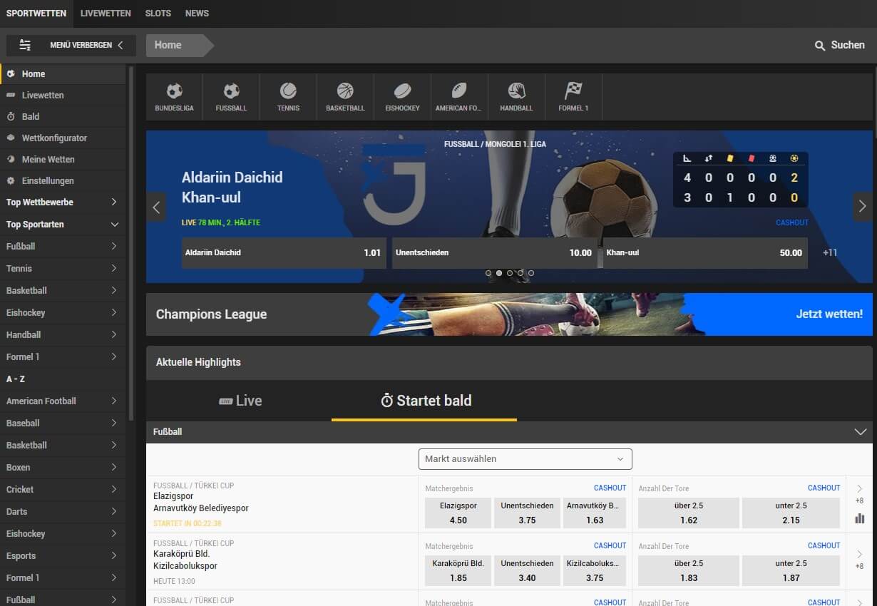
Task: Pick Elazigspor odds 4.50
Action: pyautogui.click(x=458, y=513)
